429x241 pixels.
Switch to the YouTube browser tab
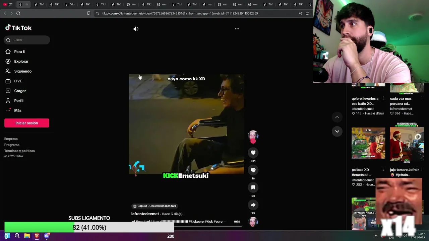click(x=8, y=4)
